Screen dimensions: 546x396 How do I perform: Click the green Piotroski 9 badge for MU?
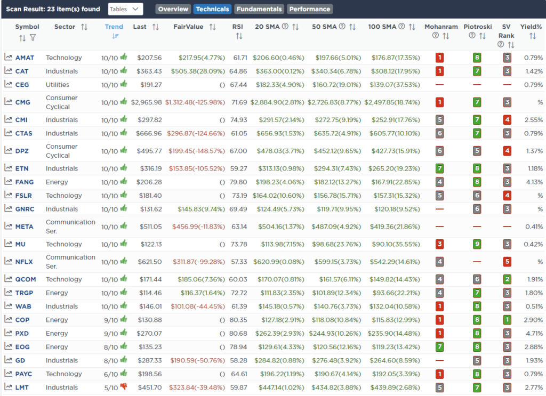(477, 244)
